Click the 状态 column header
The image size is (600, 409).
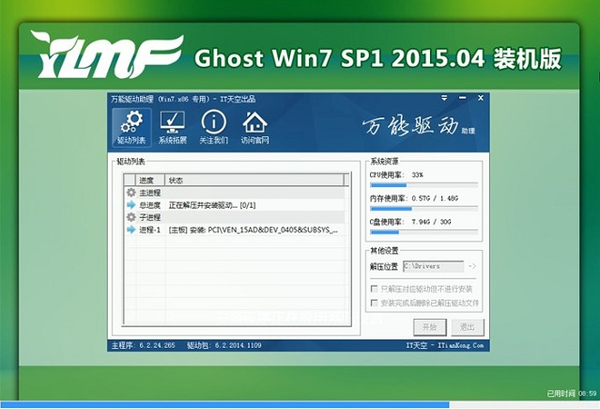pyautogui.click(x=254, y=181)
